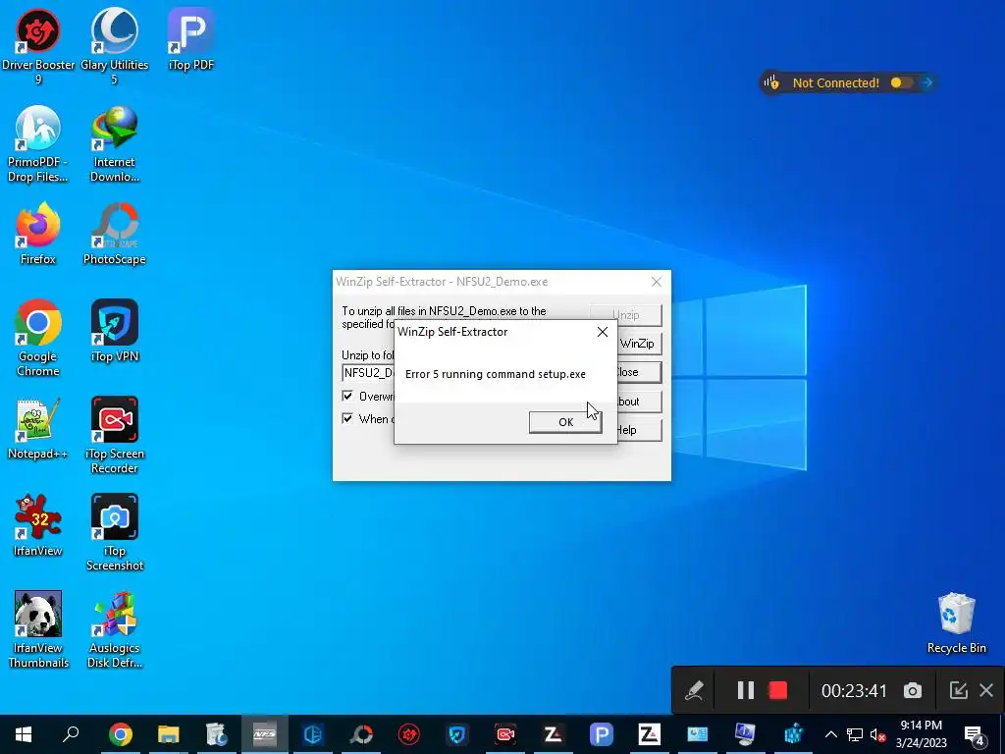This screenshot has width=1005, height=754.
Task: Show hidden system tray icons
Action: click(830, 734)
